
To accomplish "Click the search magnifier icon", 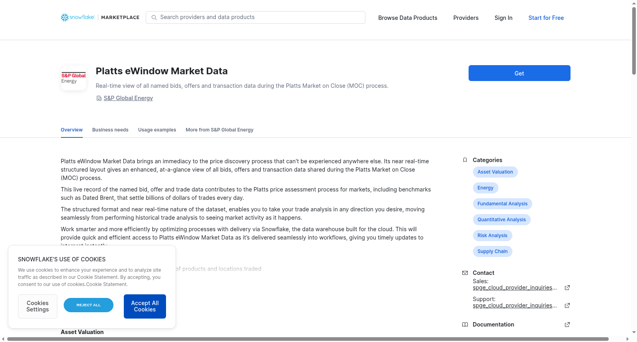I will click(154, 17).
